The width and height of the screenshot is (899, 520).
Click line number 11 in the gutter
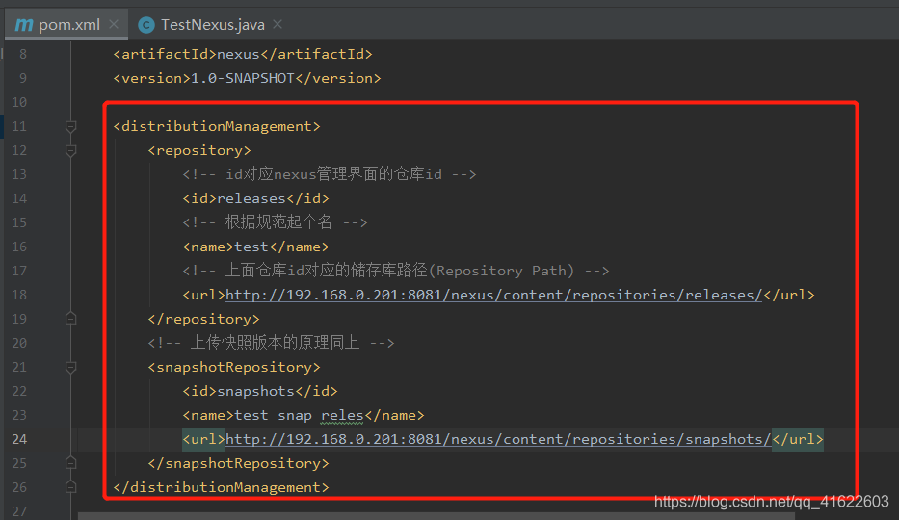19,126
